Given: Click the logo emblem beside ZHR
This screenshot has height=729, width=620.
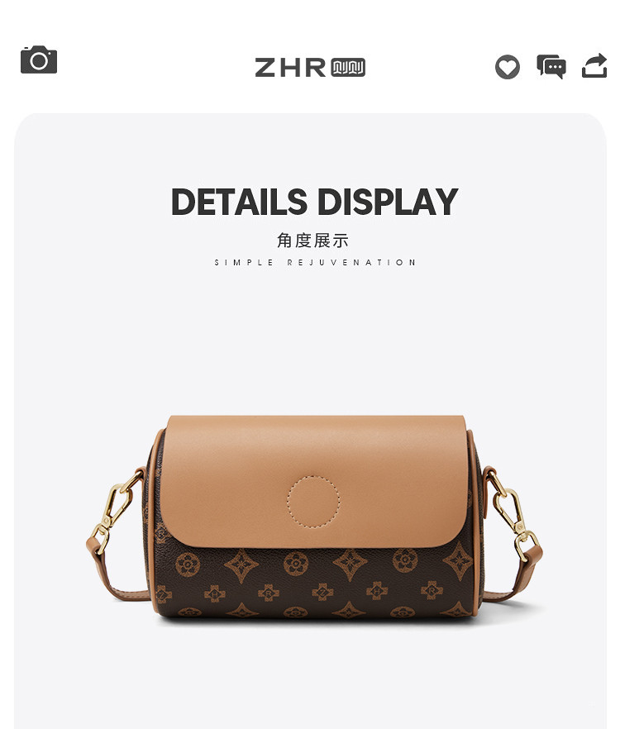Looking at the screenshot, I should click(348, 68).
